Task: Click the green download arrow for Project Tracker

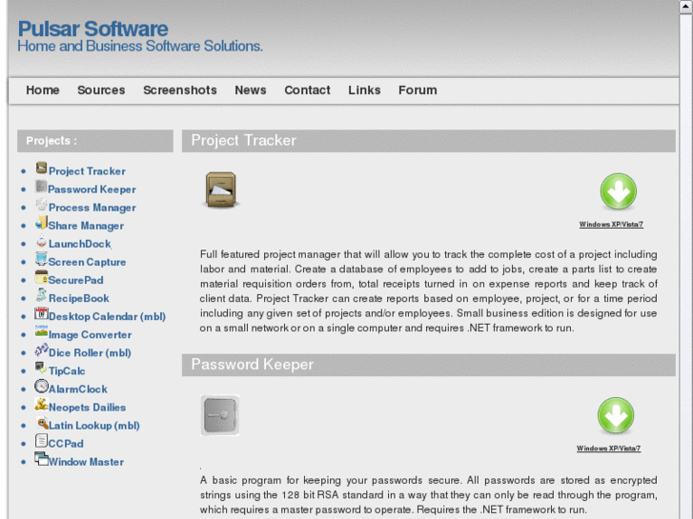Action: 619,191
